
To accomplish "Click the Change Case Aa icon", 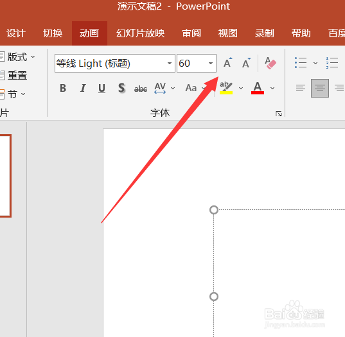I will point(191,88).
